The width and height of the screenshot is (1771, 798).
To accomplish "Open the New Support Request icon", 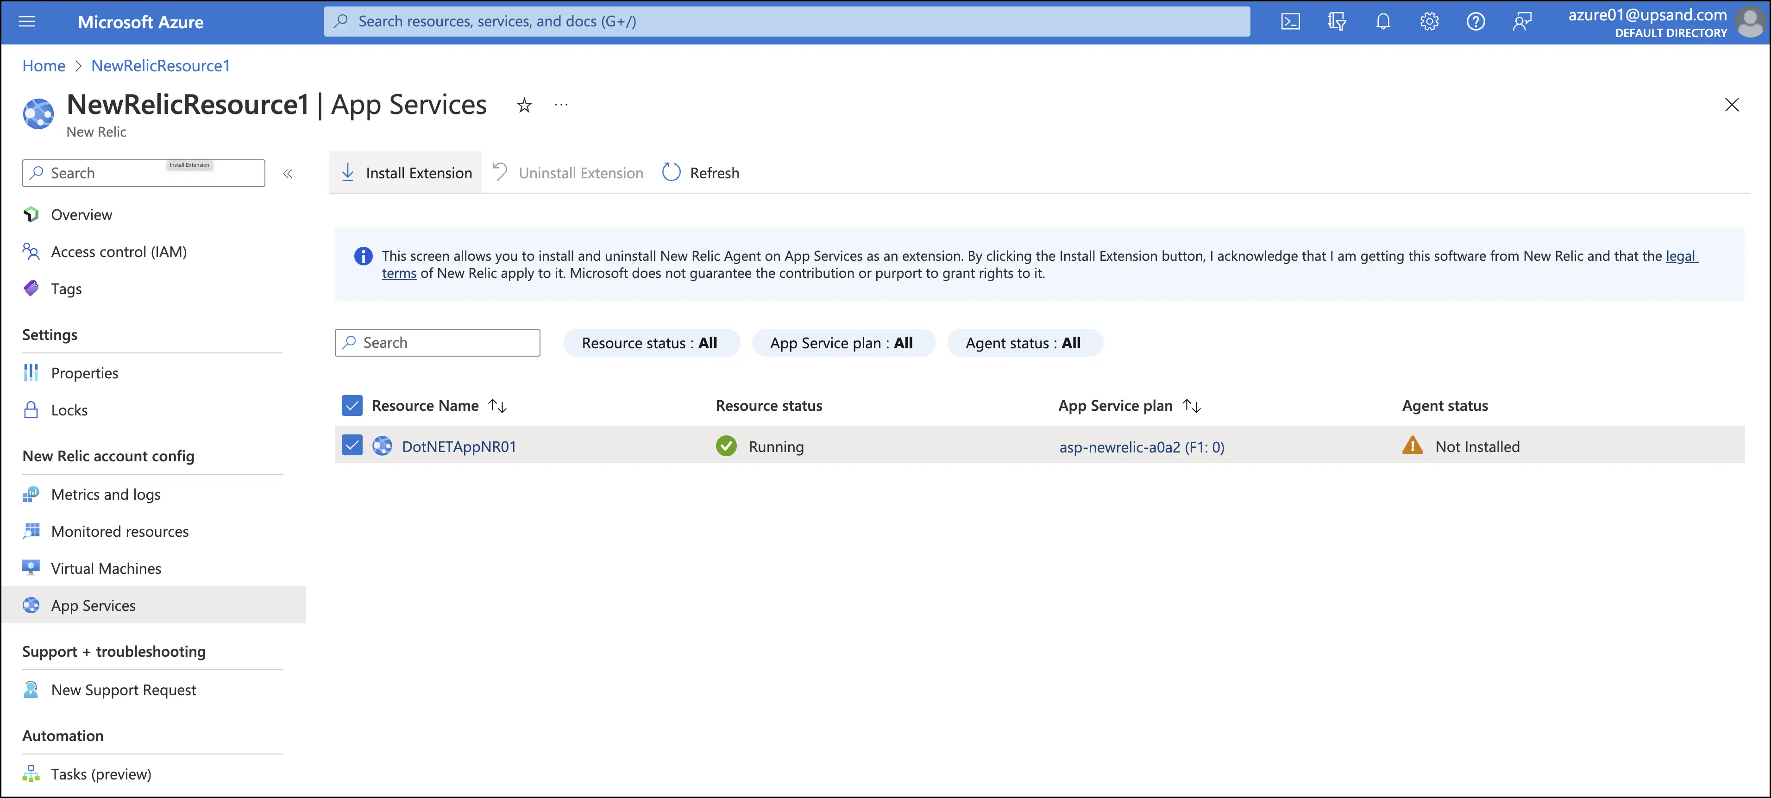I will pos(30,690).
